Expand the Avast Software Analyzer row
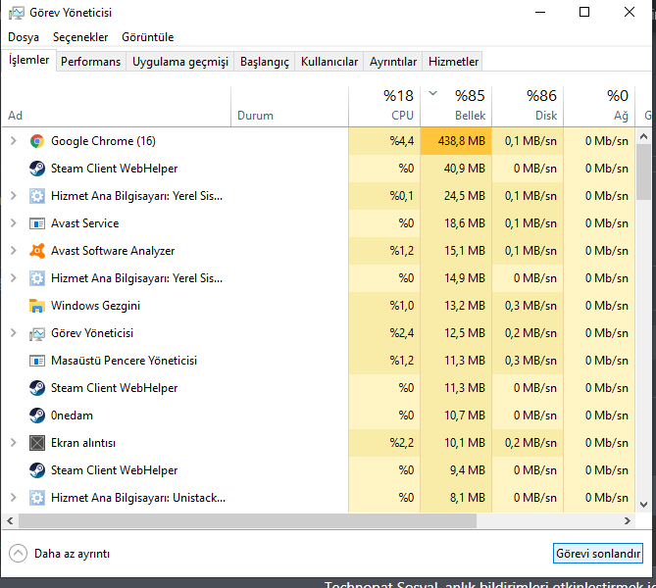This screenshot has width=656, height=588. coord(13,251)
